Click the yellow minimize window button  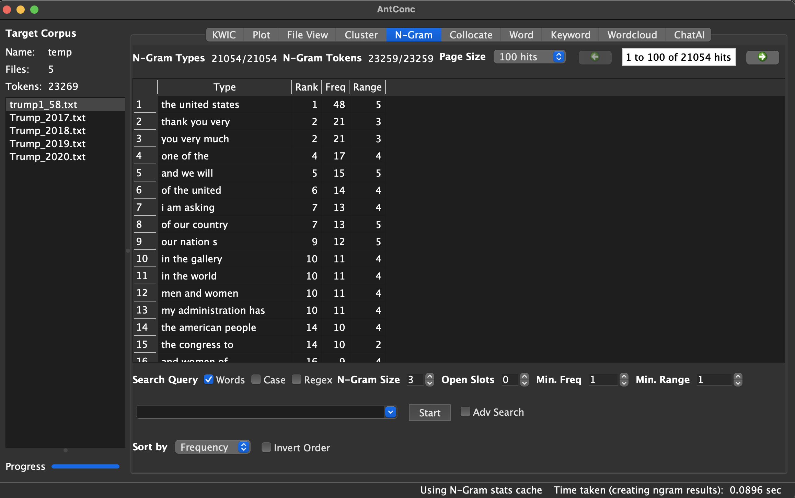pyautogui.click(x=21, y=9)
